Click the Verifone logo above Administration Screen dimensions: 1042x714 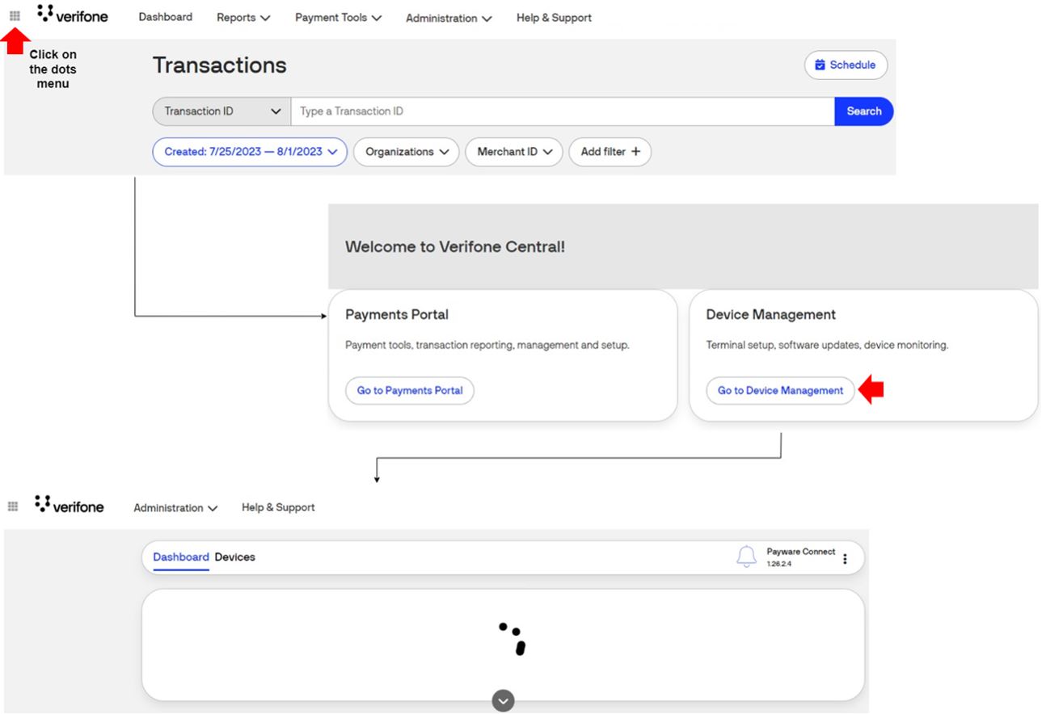(x=69, y=506)
